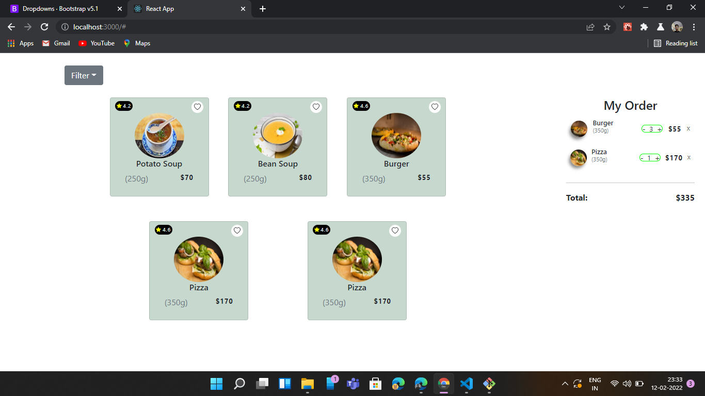This screenshot has width=705, height=396.
Task: Open the tab search chevron near window controls
Action: tap(622, 7)
